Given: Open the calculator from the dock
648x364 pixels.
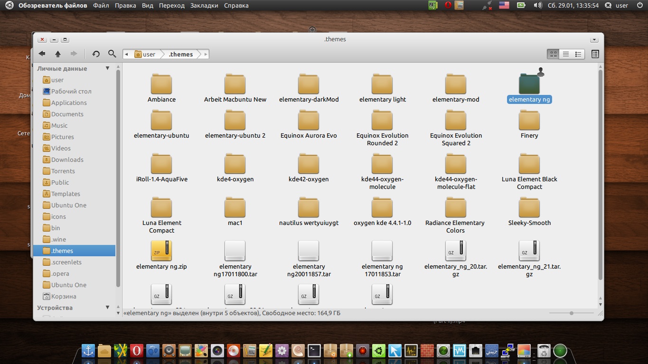Looking at the screenshot, I should pos(250,351).
